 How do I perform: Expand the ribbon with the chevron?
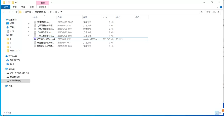click(x=218, y=7)
